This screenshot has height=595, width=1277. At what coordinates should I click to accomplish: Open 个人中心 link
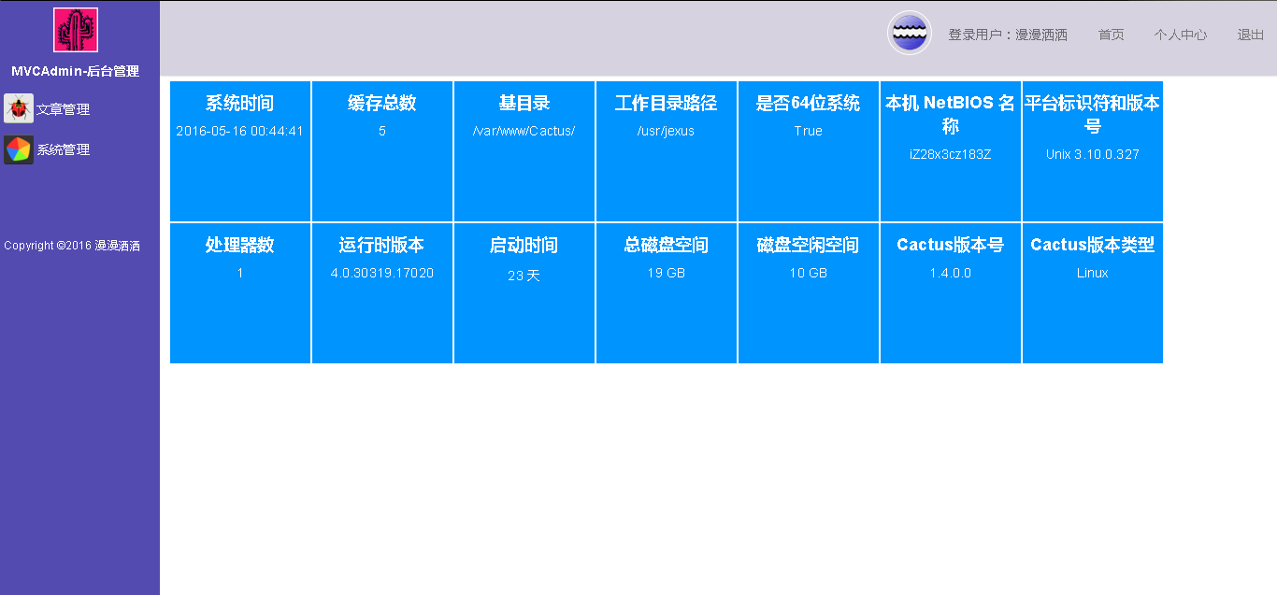coord(1180,35)
